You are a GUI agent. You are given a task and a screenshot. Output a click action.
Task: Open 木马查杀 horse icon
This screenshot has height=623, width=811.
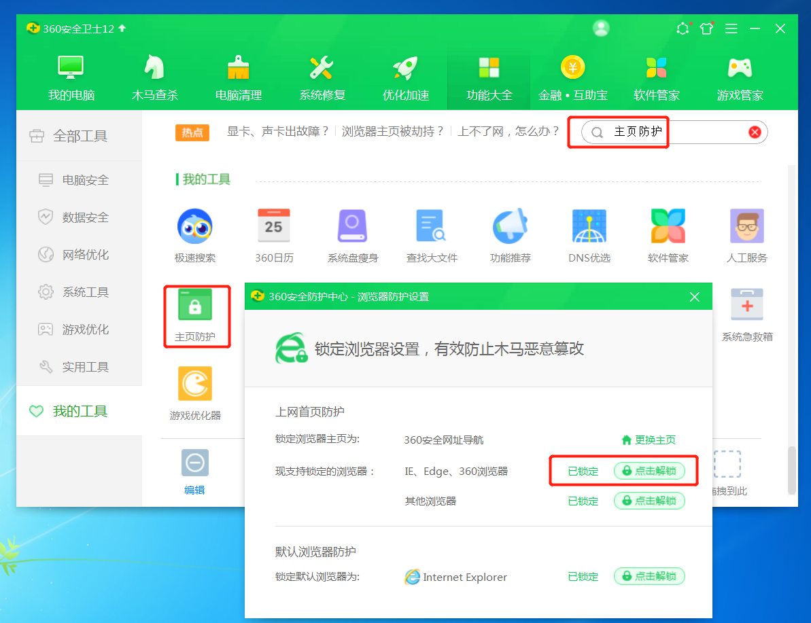tap(154, 79)
